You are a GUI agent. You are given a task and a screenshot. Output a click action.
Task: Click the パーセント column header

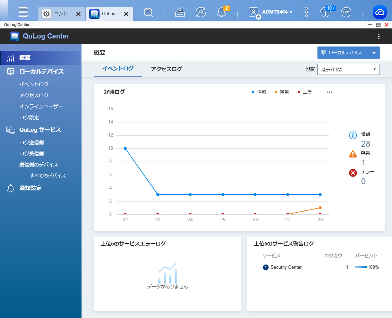(x=366, y=256)
